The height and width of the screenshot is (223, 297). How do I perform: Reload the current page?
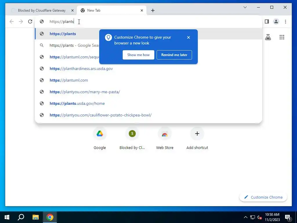[x=30, y=21]
